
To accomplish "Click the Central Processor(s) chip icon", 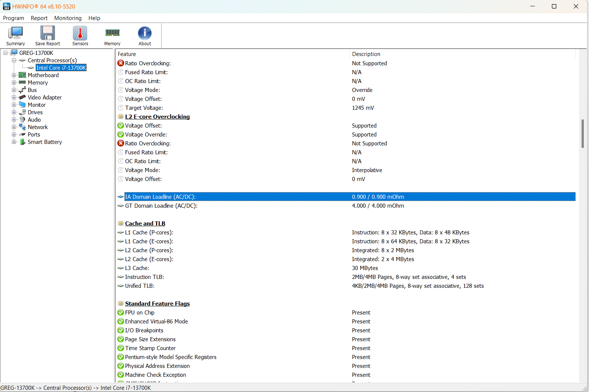I will pyautogui.click(x=22, y=60).
